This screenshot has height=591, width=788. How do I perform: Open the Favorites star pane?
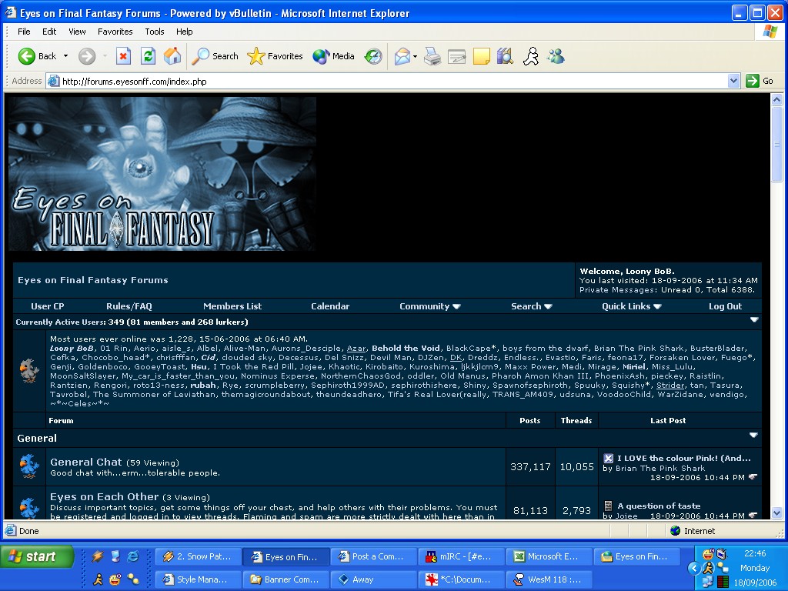click(x=275, y=55)
